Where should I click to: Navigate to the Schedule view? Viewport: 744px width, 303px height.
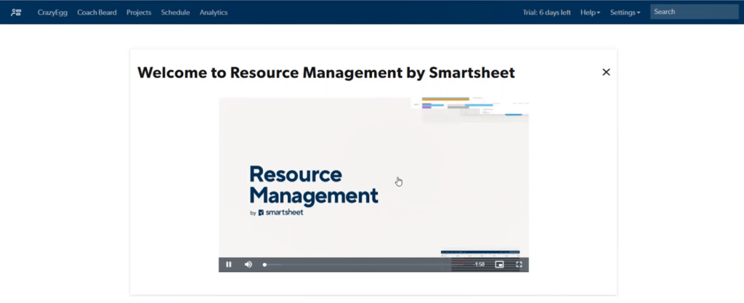click(x=175, y=12)
